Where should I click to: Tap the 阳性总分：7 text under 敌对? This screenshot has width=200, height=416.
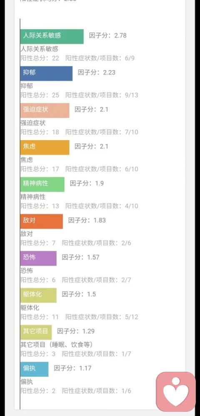(x=38, y=243)
